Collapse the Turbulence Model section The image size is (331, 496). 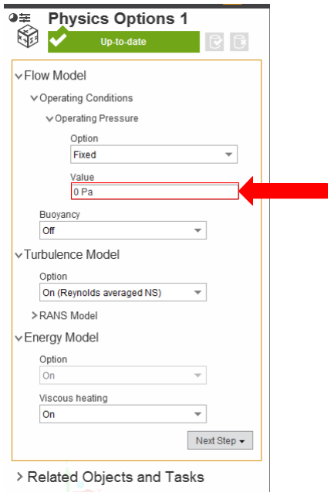click(19, 255)
